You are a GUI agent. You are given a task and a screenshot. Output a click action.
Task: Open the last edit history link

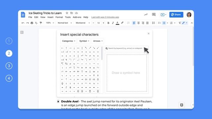105,17
